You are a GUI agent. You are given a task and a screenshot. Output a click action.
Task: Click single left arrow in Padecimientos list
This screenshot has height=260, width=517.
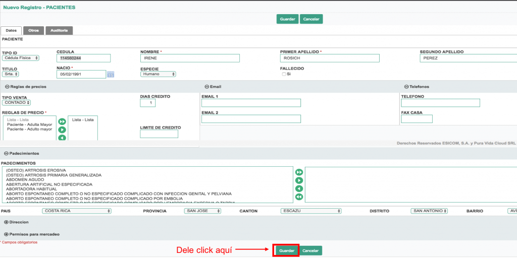pyautogui.click(x=299, y=188)
